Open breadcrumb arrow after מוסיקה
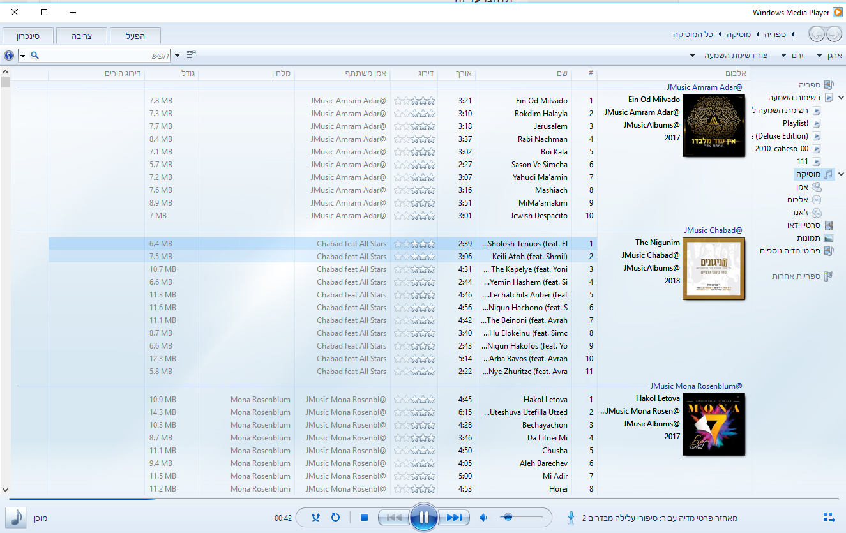 point(720,34)
